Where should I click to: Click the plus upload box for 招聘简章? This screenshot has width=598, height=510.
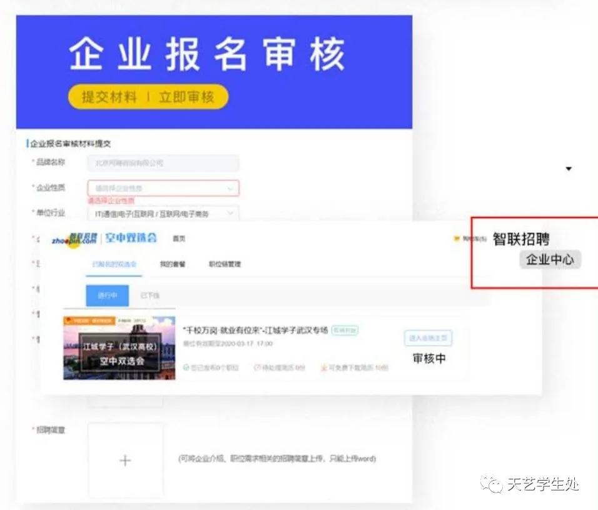(126, 461)
